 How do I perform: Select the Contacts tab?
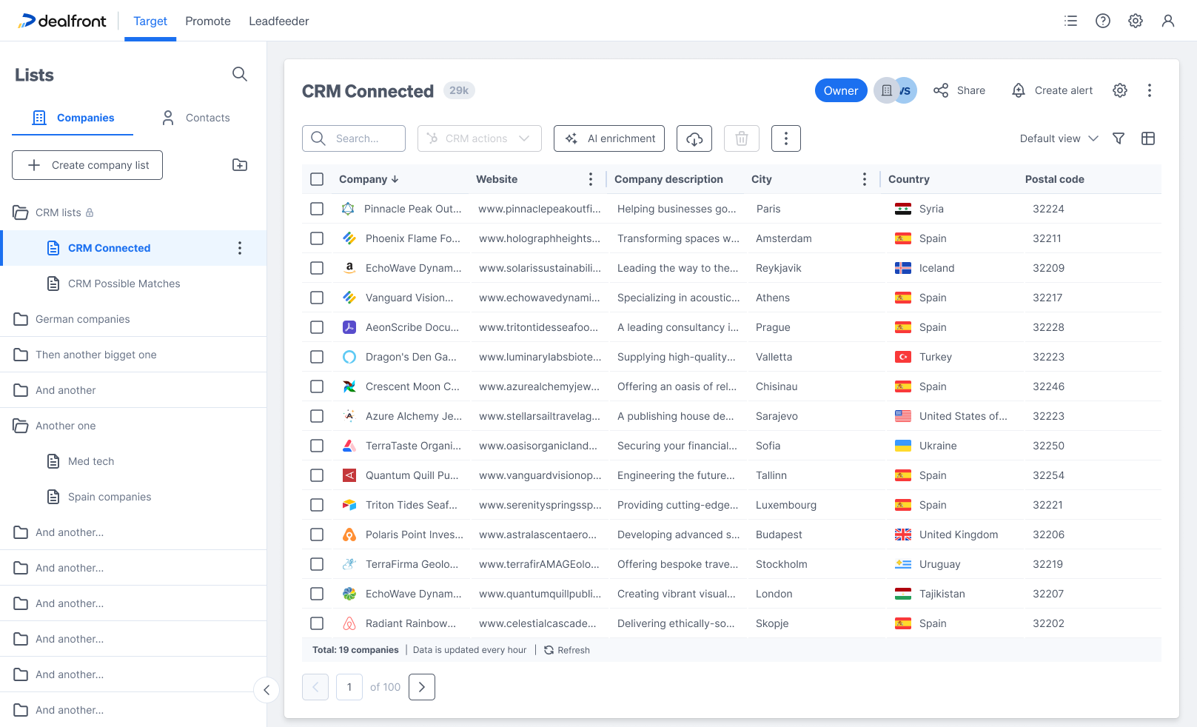click(195, 118)
